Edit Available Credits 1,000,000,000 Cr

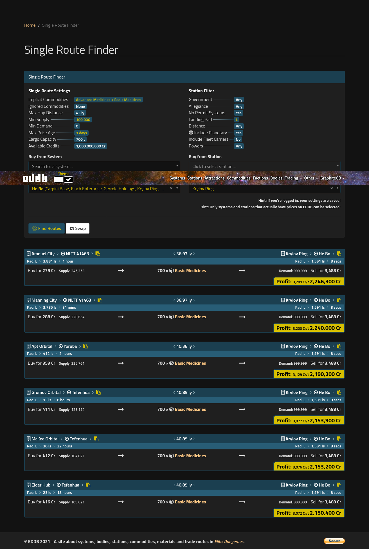click(x=91, y=146)
